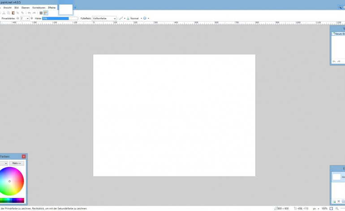This screenshot has width=345, height=211.
Task: Increase brush width with the plus icon
Action: pos(32,18)
